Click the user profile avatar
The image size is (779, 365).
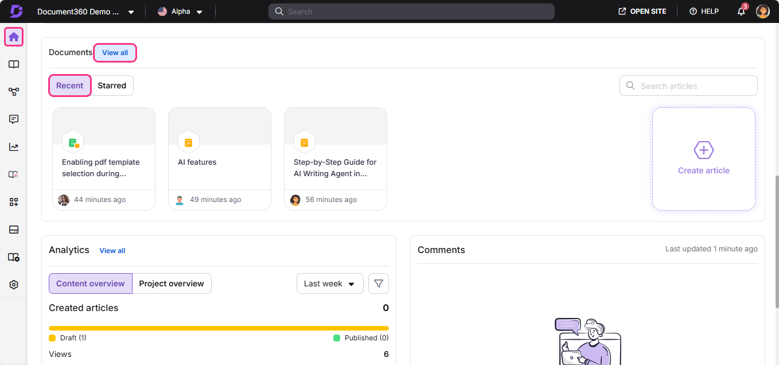point(762,11)
